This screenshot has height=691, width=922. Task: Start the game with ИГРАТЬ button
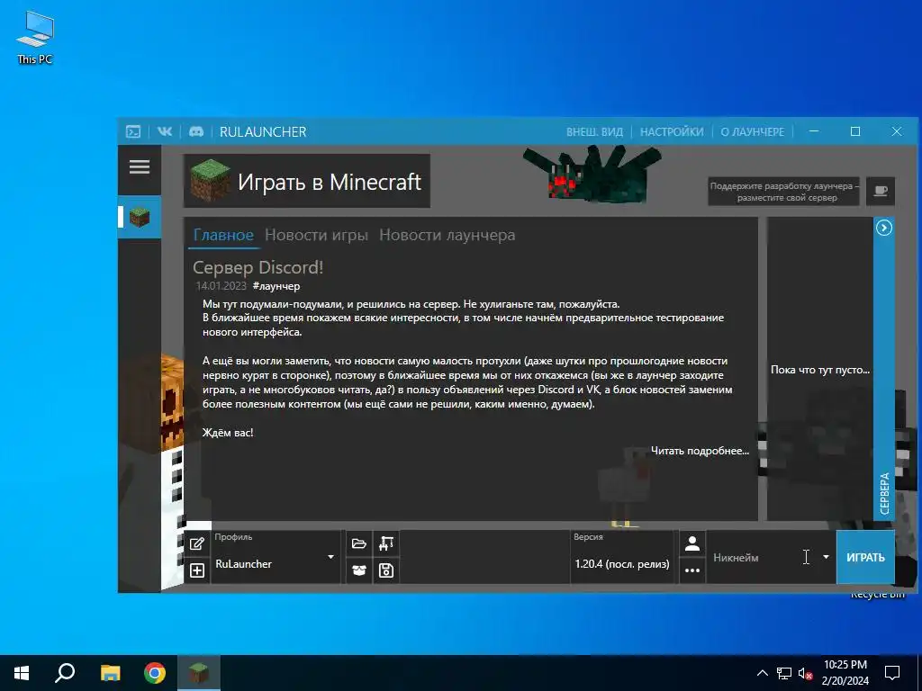pos(865,557)
